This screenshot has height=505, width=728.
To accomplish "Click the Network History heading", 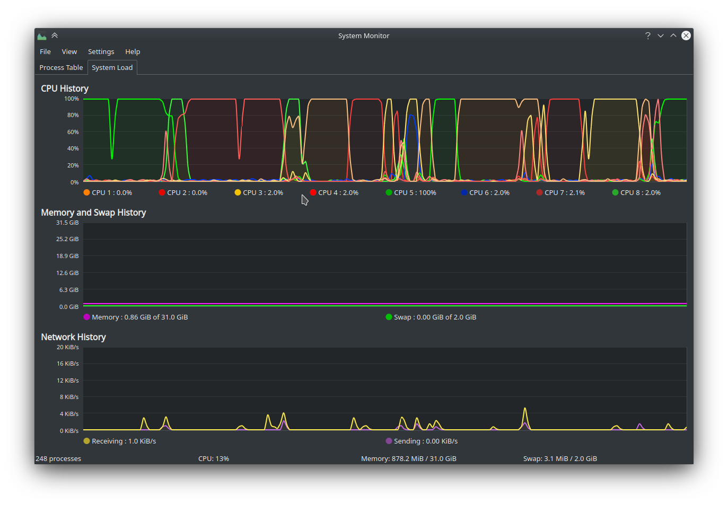I will click(x=73, y=337).
